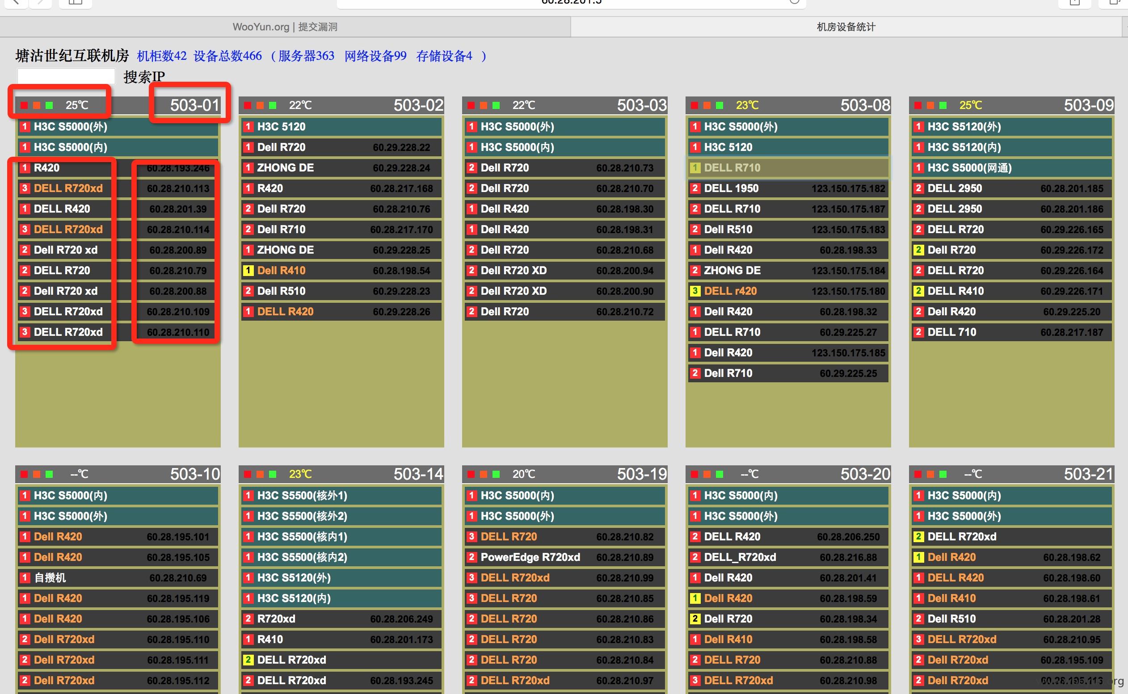Switch to WooYun.org 提交漏洞 tab
1128x694 pixels.
(285, 27)
